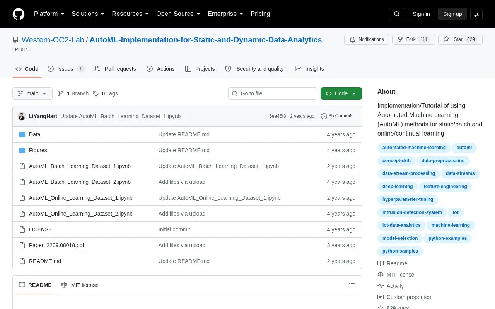
Task: Click the concept-drift topic tag
Action: coord(396,161)
